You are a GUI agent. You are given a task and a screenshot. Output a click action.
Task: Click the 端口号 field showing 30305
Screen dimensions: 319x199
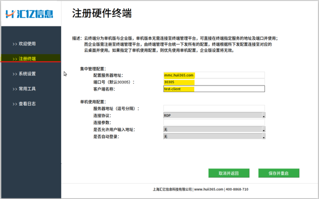point(214,82)
